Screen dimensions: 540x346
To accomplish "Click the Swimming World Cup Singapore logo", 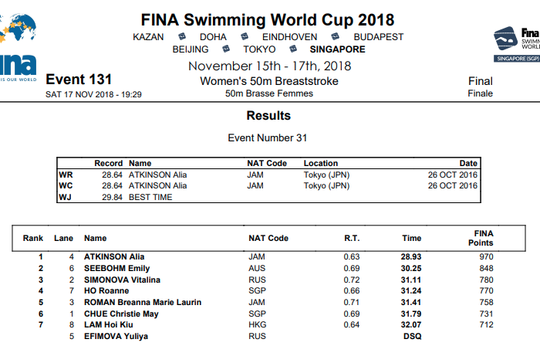I will [x=517, y=43].
